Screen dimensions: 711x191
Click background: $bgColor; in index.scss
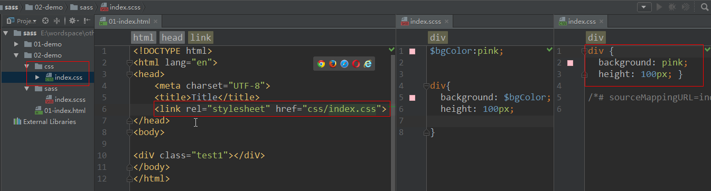[x=495, y=98]
